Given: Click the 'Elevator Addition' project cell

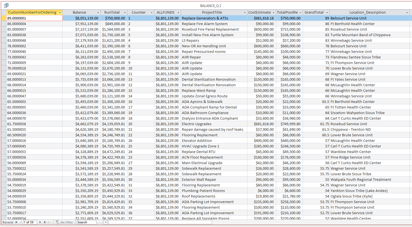Looking at the screenshot, I should pos(214,140).
